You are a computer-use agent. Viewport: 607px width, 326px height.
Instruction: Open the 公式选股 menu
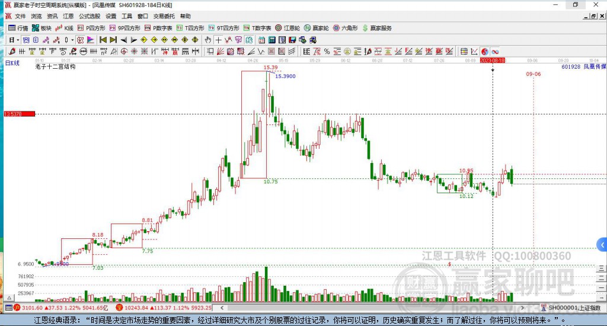tap(90, 16)
